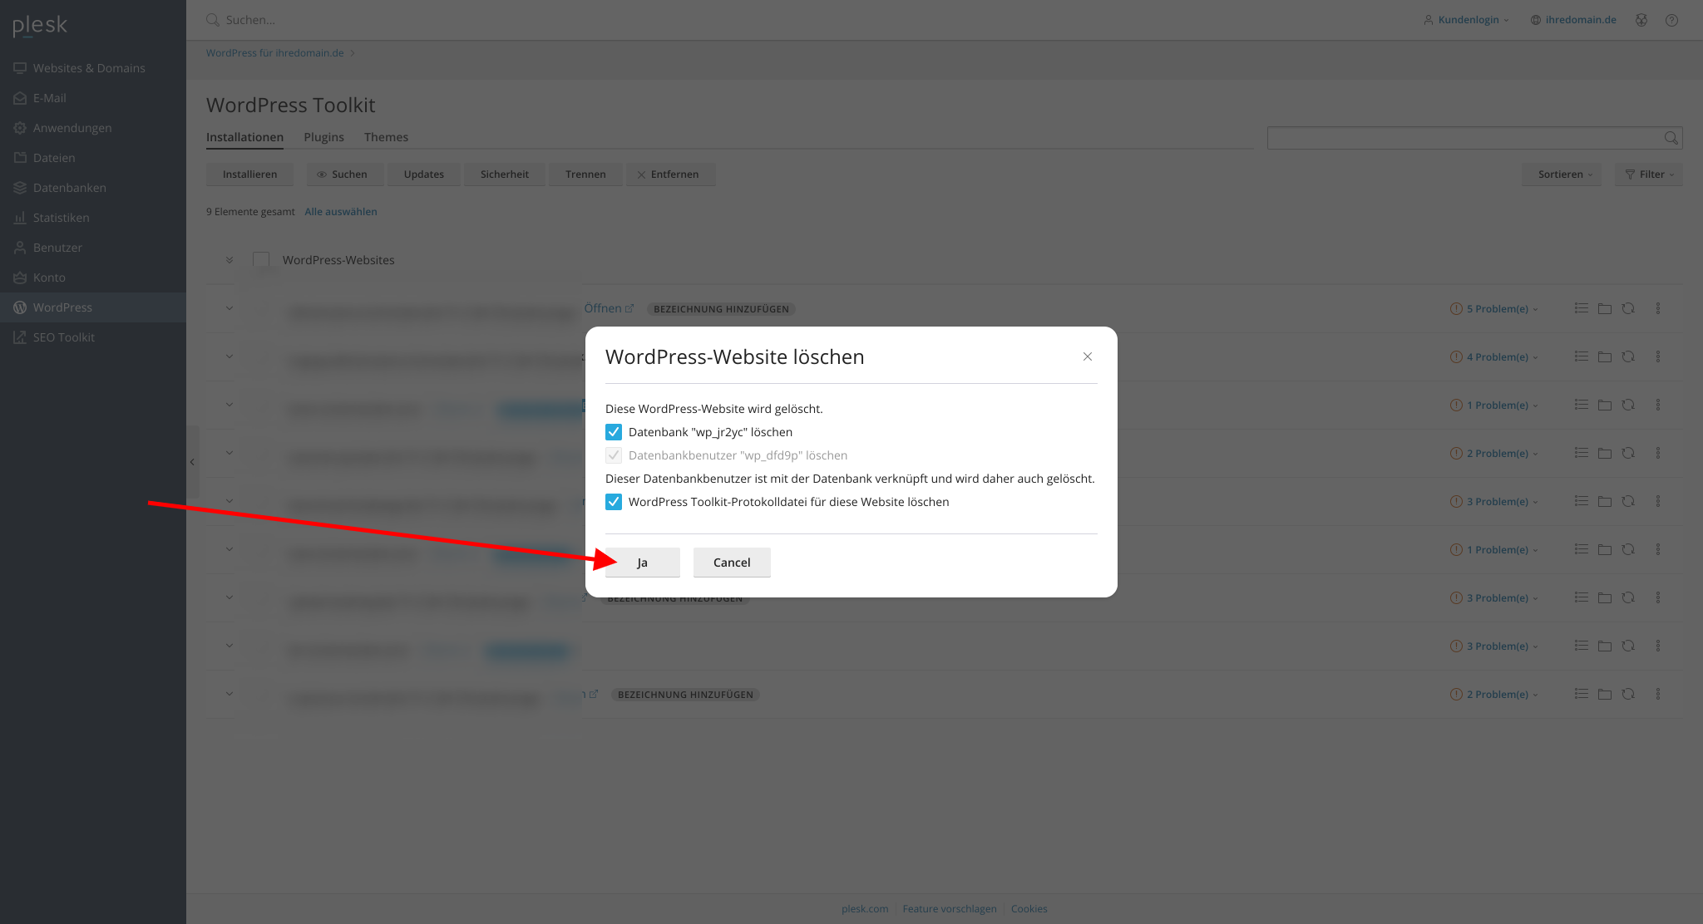1703x924 pixels.
Task: Uncheck WordPress Toolkit-Protokolldatei löschen option
Action: tap(614, 502)
